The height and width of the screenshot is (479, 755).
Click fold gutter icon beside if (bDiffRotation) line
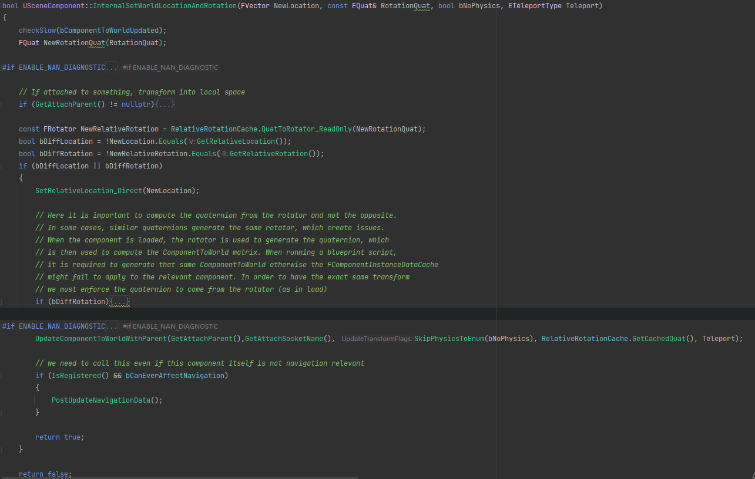(x=2, y=302)
